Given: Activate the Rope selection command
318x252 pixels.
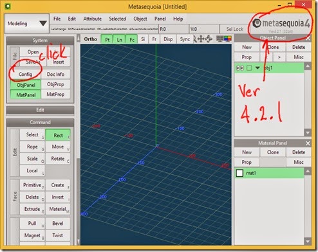Looking at the screenshot, I should [x=32, y=147].
